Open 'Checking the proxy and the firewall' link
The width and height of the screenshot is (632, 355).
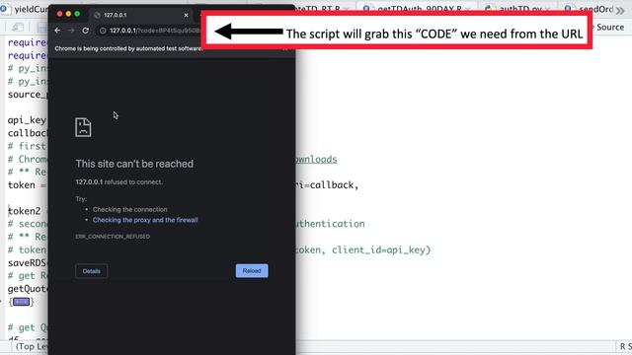(145, 220)
